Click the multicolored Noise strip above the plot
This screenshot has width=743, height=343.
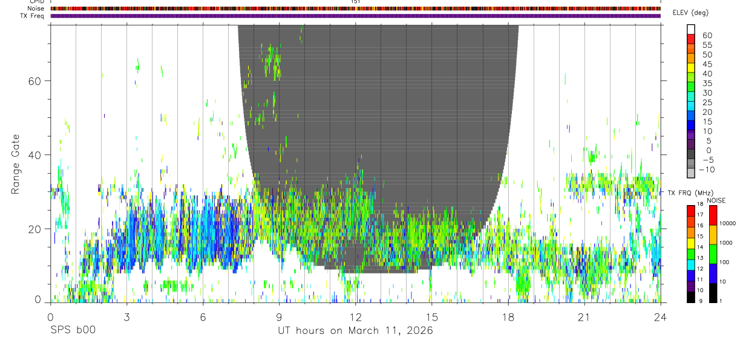(x=356, y=8)
